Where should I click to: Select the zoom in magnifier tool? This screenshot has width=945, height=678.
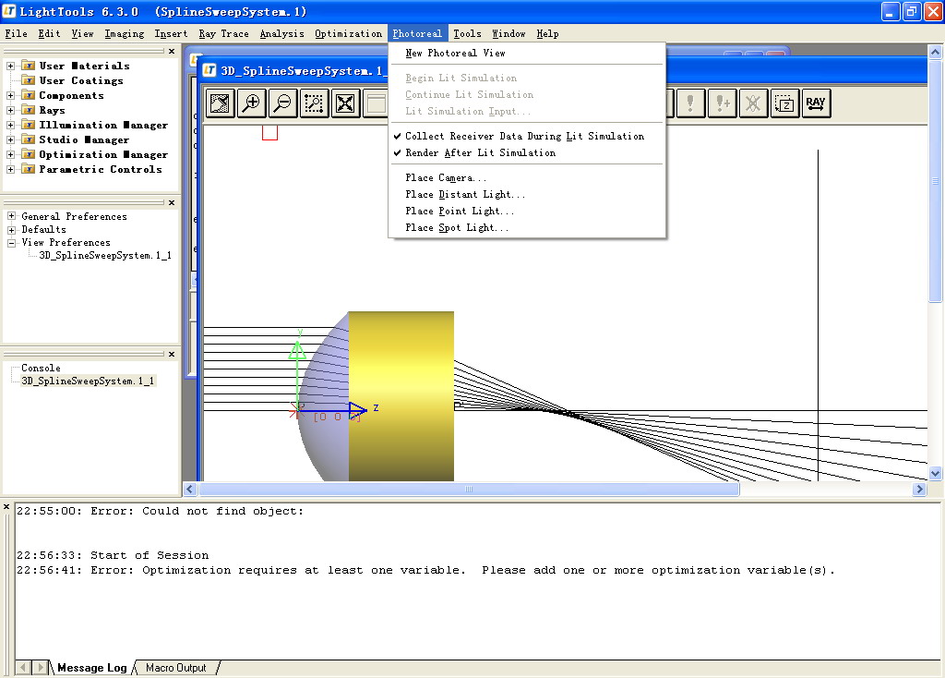click(251, 103)
